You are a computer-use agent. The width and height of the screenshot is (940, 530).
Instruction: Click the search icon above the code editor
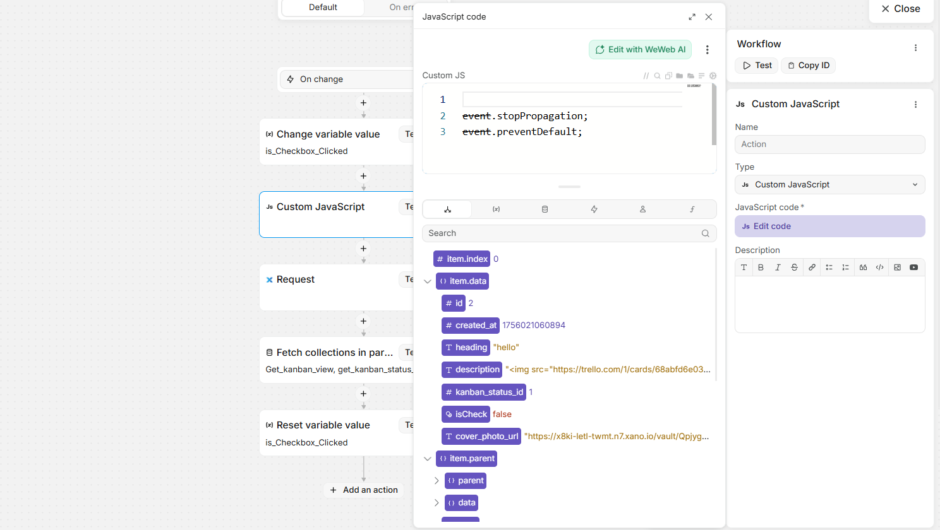pos(657,76)
